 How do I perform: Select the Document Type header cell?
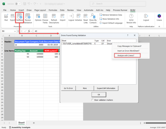coord(22,42)
